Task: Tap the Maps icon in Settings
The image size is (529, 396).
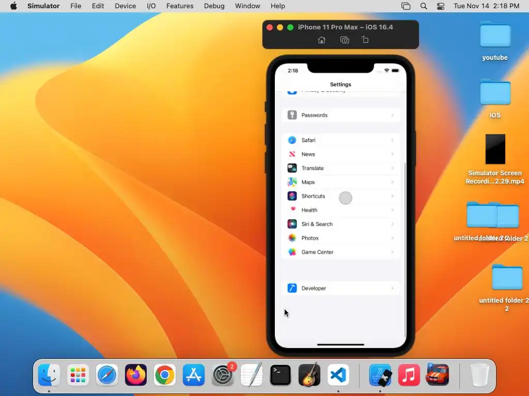Action: coord(292,182)
